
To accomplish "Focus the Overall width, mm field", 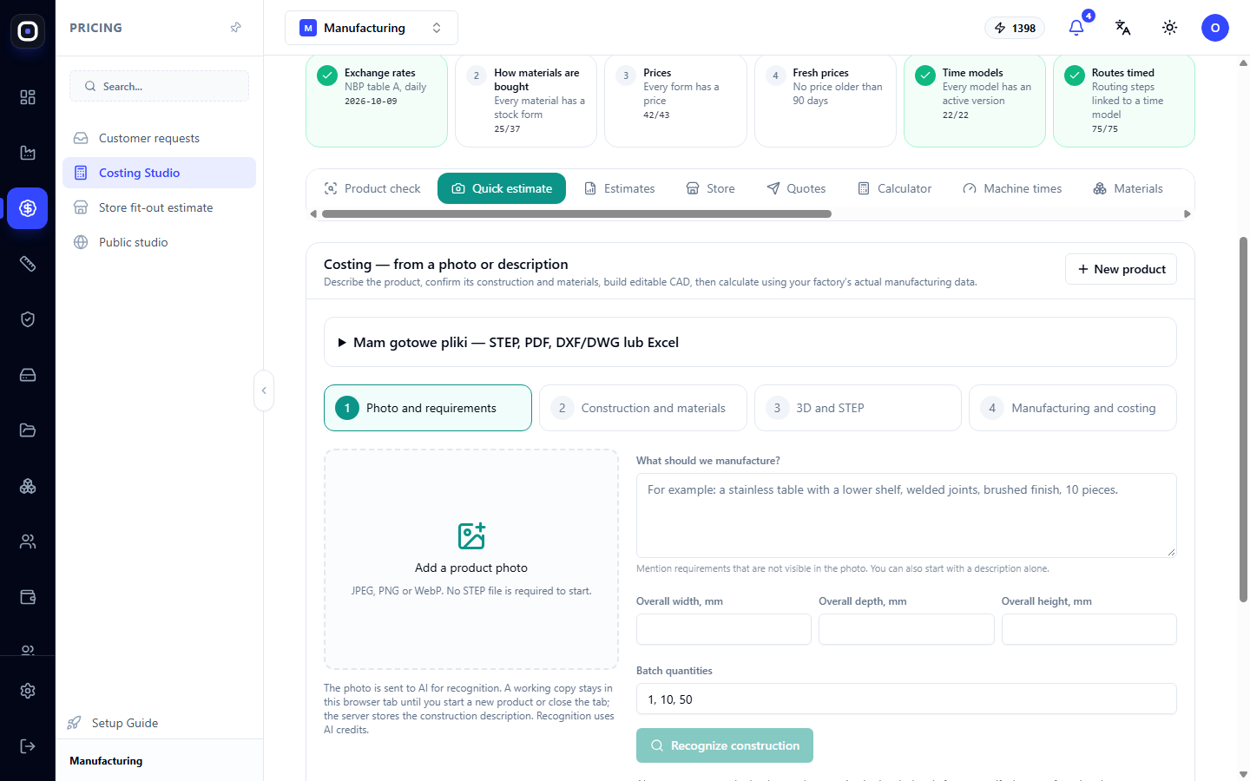I will [x=724, y=629].
